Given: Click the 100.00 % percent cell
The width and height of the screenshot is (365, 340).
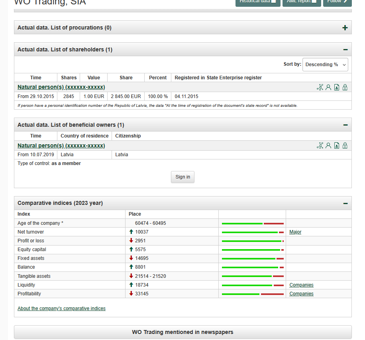Looking at the screenshot, I should tap(158, 96).
